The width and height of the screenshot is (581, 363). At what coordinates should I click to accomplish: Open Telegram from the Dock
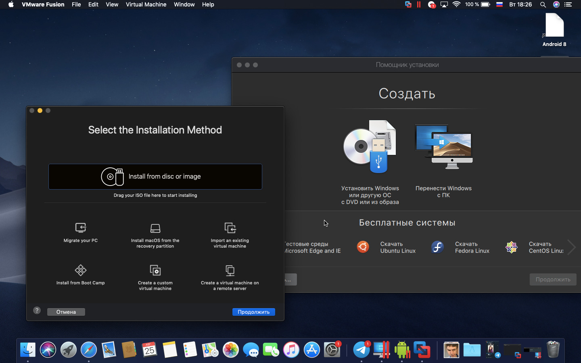362,350
